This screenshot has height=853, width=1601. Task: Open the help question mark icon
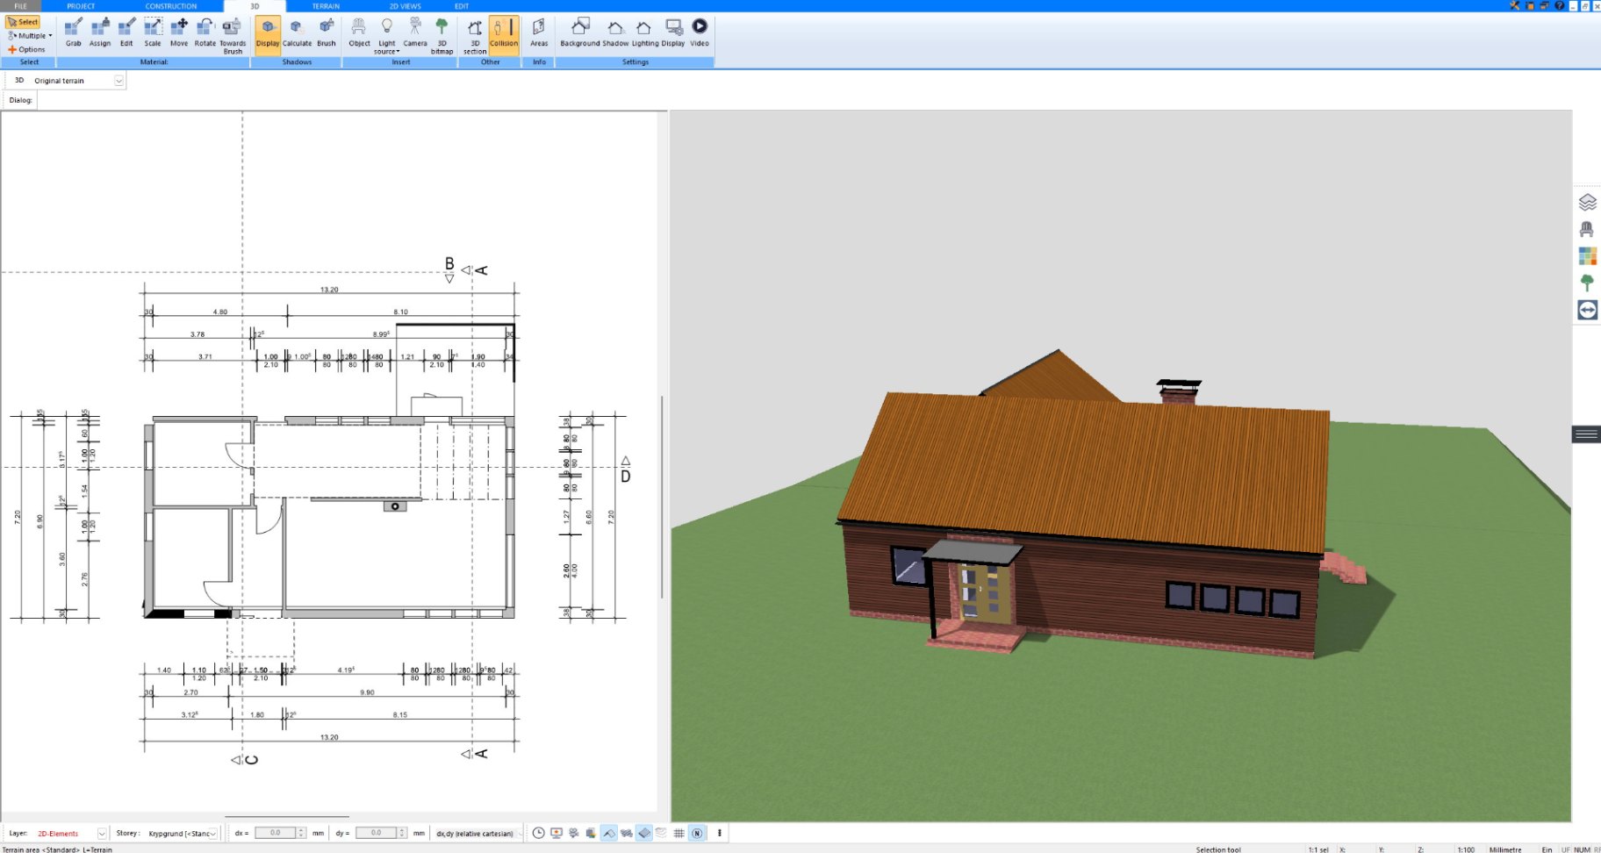click(x=1560, y=5)
